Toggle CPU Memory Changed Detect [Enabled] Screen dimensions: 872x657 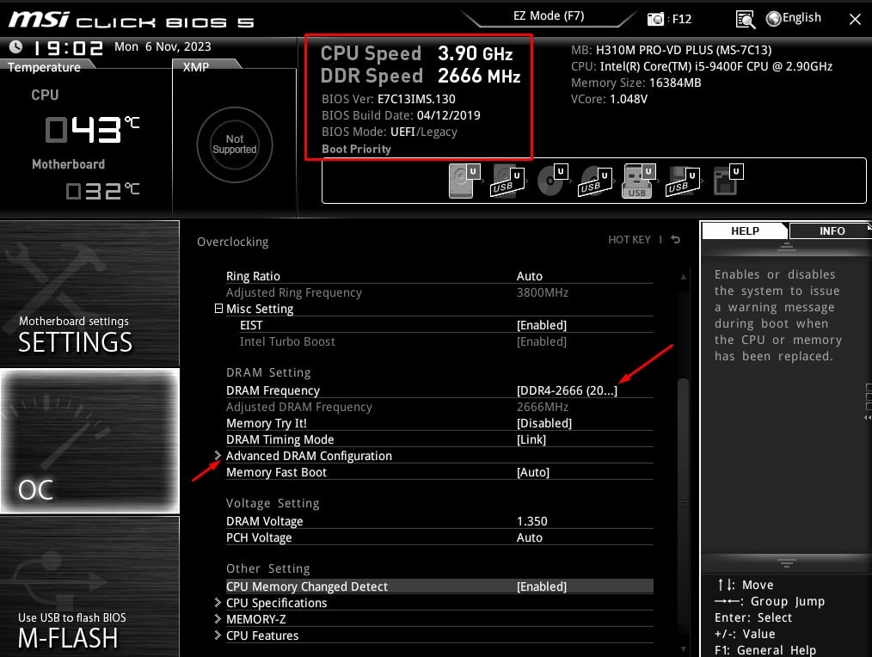[542, 586]
